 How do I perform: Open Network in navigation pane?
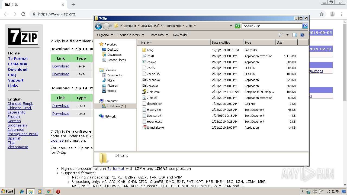110,116
